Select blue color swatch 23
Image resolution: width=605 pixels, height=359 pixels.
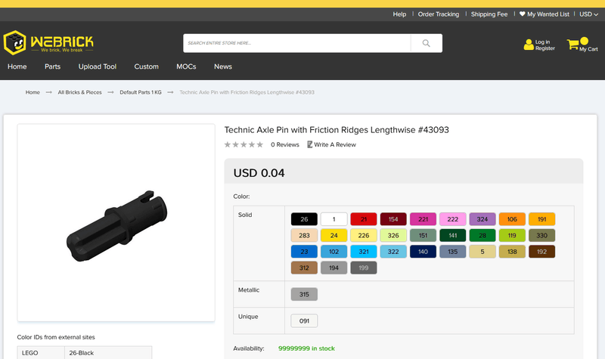(304, 252)
